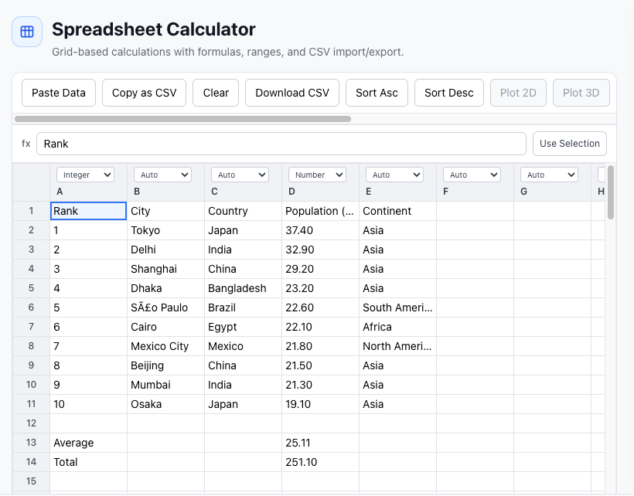Click the Paste Data button
The height and width of the screenshot is (496, 634).
click(59, 93)
